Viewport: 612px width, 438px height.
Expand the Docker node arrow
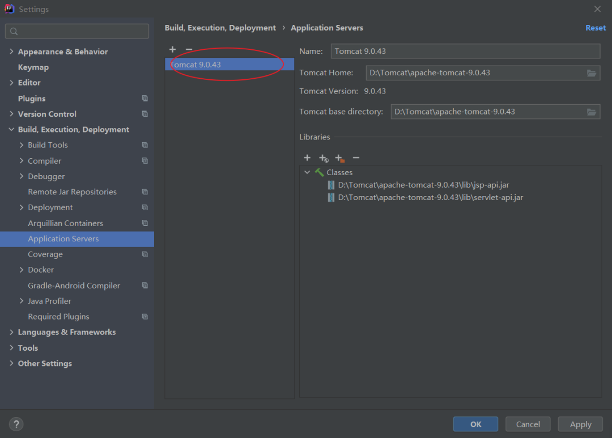[22, 270]
